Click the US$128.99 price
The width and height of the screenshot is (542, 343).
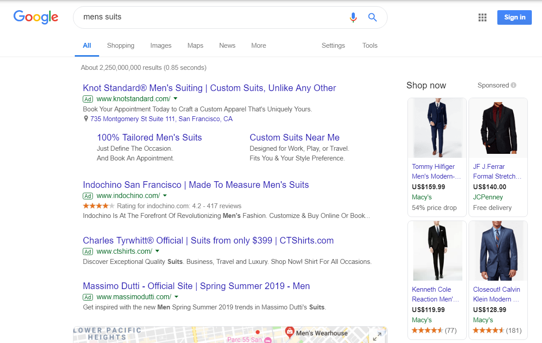[489, 310]
